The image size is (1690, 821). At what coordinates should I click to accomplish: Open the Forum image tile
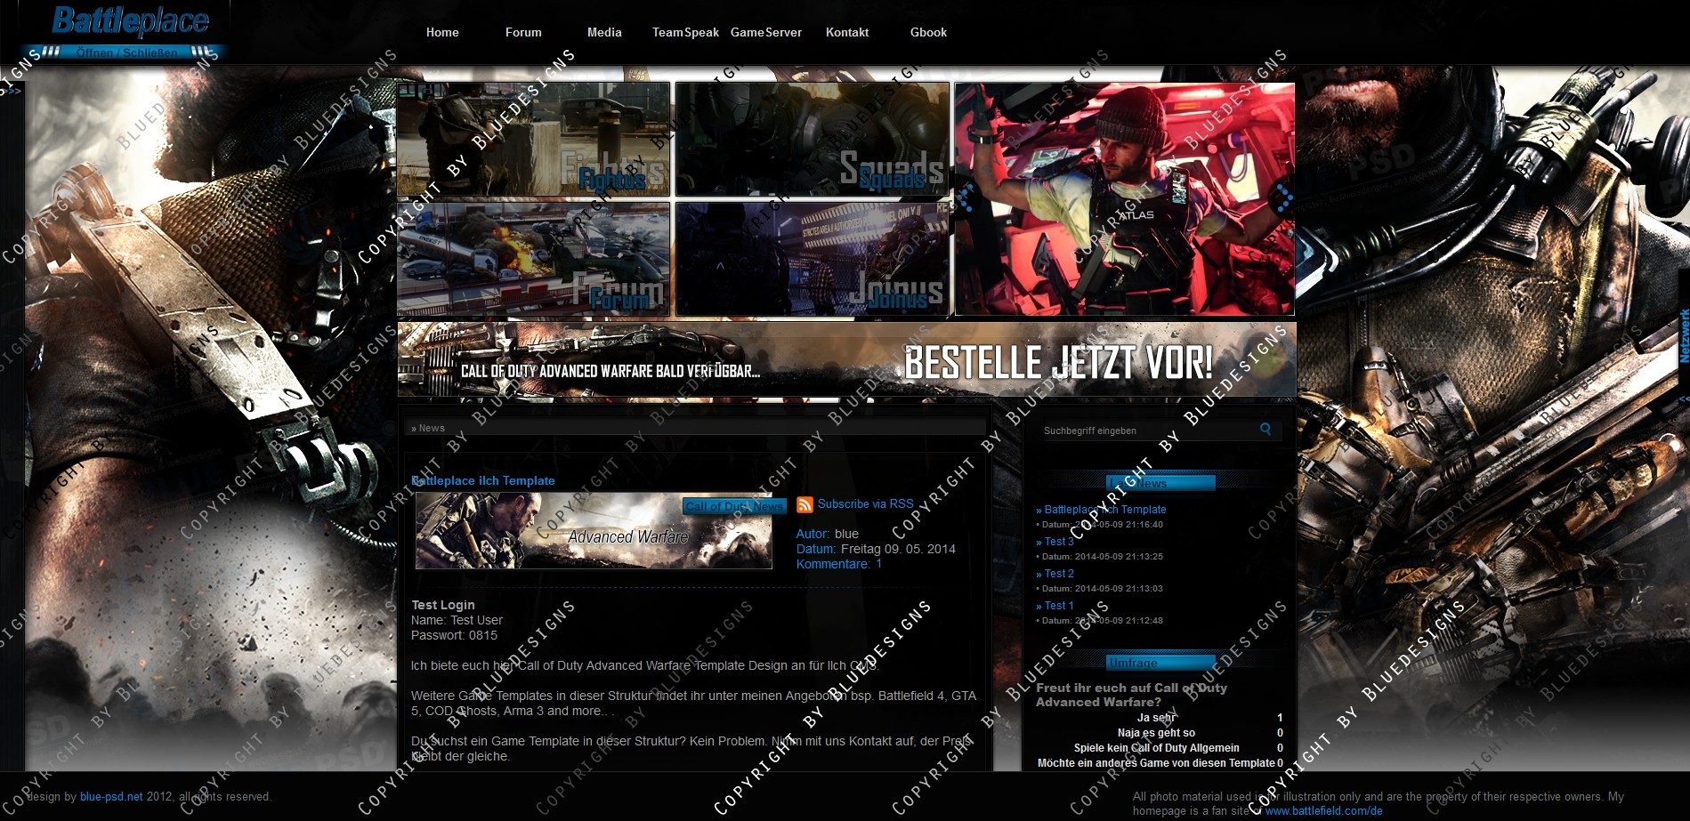pos(533,259)
